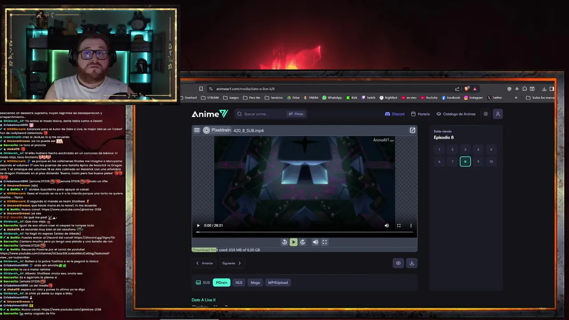Switch to the PDrain server tab
The height and width of the screenshot is (320, 569).
click(221, 283)
